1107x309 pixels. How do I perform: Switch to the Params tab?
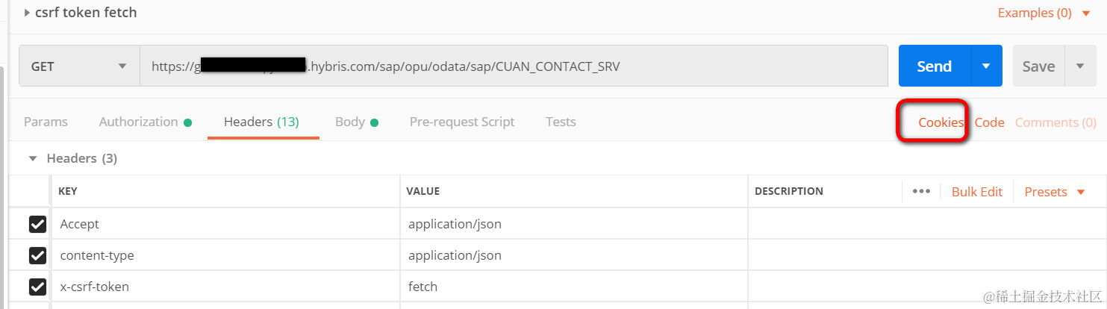coord(46,122)
